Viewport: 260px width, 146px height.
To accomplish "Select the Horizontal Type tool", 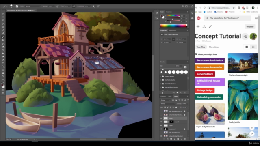I will [3, 63].
